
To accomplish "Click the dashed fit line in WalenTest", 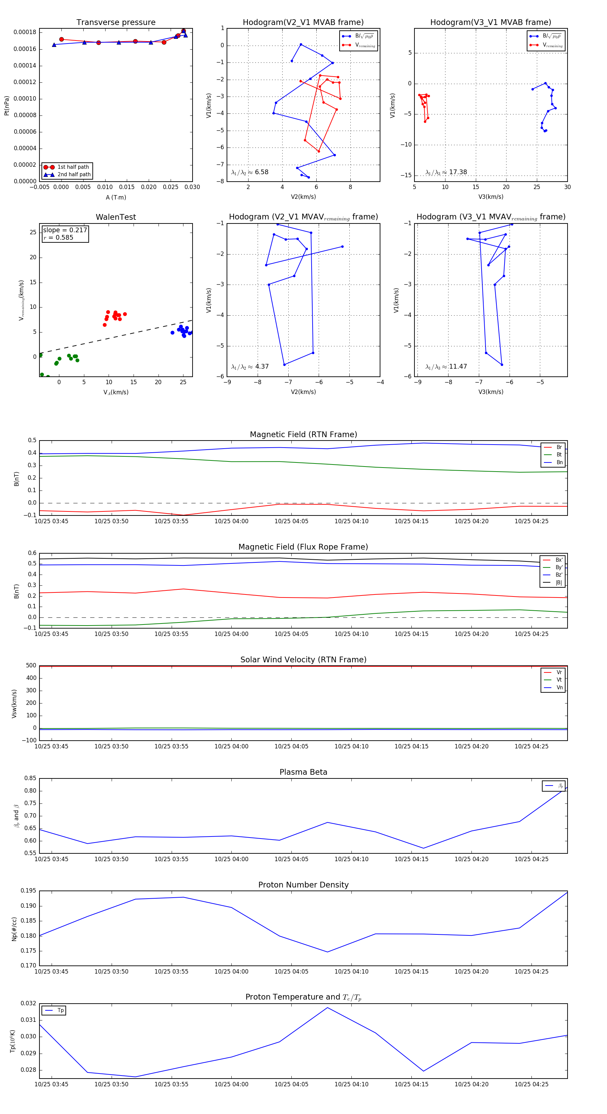I will click(x=116, y=337).
